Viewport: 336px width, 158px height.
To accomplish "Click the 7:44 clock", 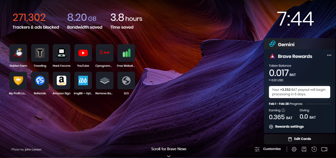I will point(295,19).
